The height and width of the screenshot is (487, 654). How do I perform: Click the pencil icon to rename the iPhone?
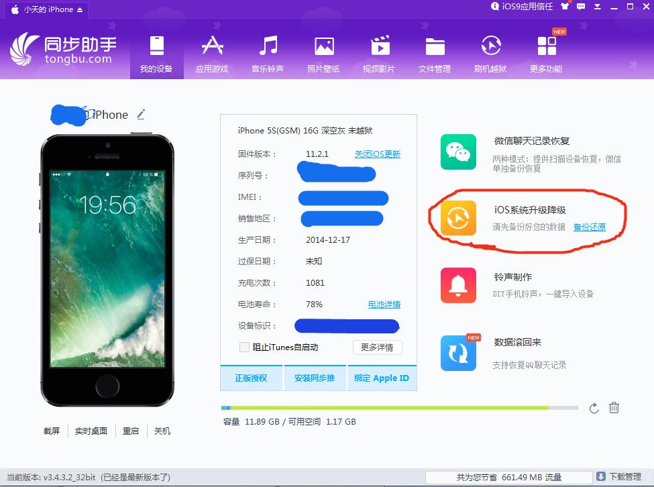pos(141,115)
